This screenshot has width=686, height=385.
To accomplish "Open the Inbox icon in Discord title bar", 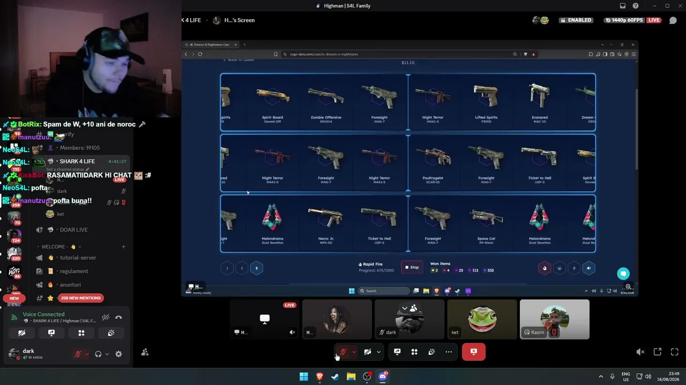I will tap(623, 6).
